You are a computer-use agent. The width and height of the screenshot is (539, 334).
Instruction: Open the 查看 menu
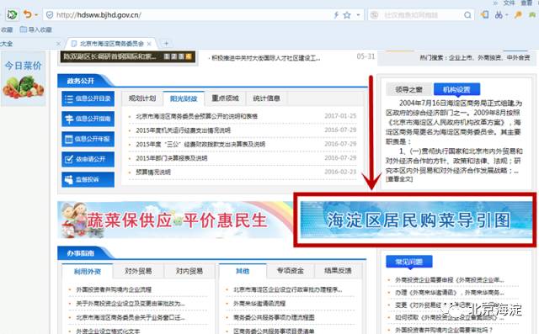(526, 3)
